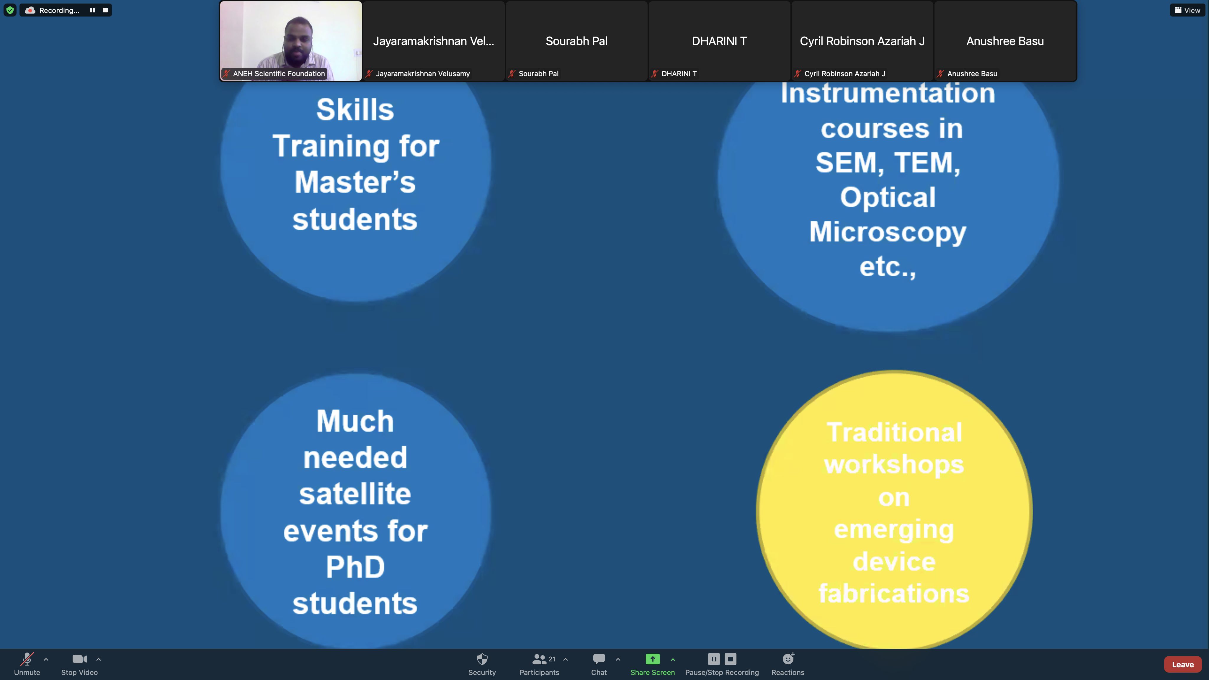The image size is (1209, 680).
Task: Pause recording from top-left indicator
Action: point(92,10)
